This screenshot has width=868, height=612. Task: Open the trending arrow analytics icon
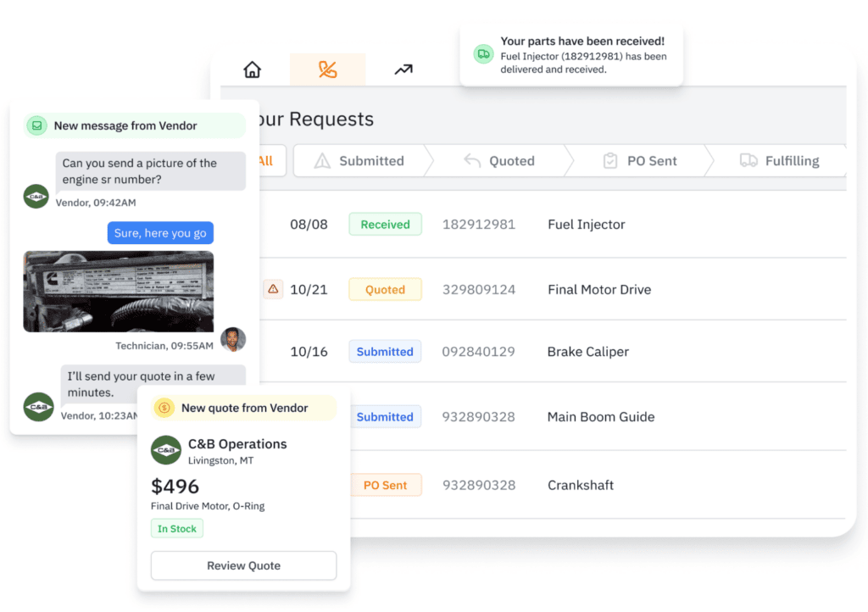coord(403,70)
